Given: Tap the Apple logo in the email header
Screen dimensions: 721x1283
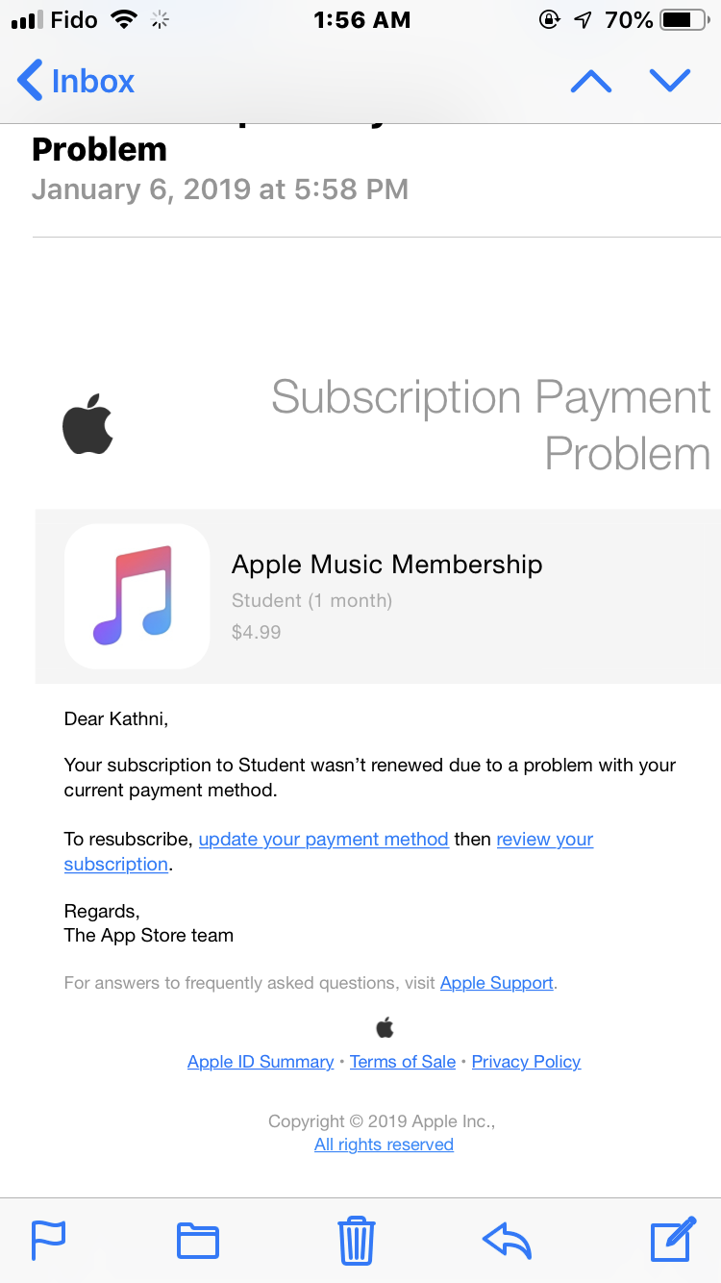Looking at the screenshot, I should point(87,424).
